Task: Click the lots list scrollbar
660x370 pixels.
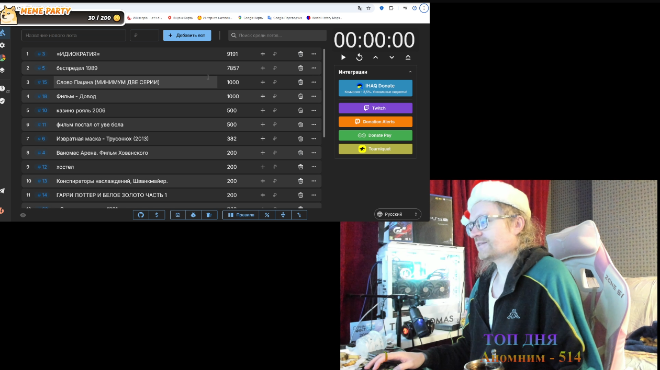Action: (x=324, y=94)
